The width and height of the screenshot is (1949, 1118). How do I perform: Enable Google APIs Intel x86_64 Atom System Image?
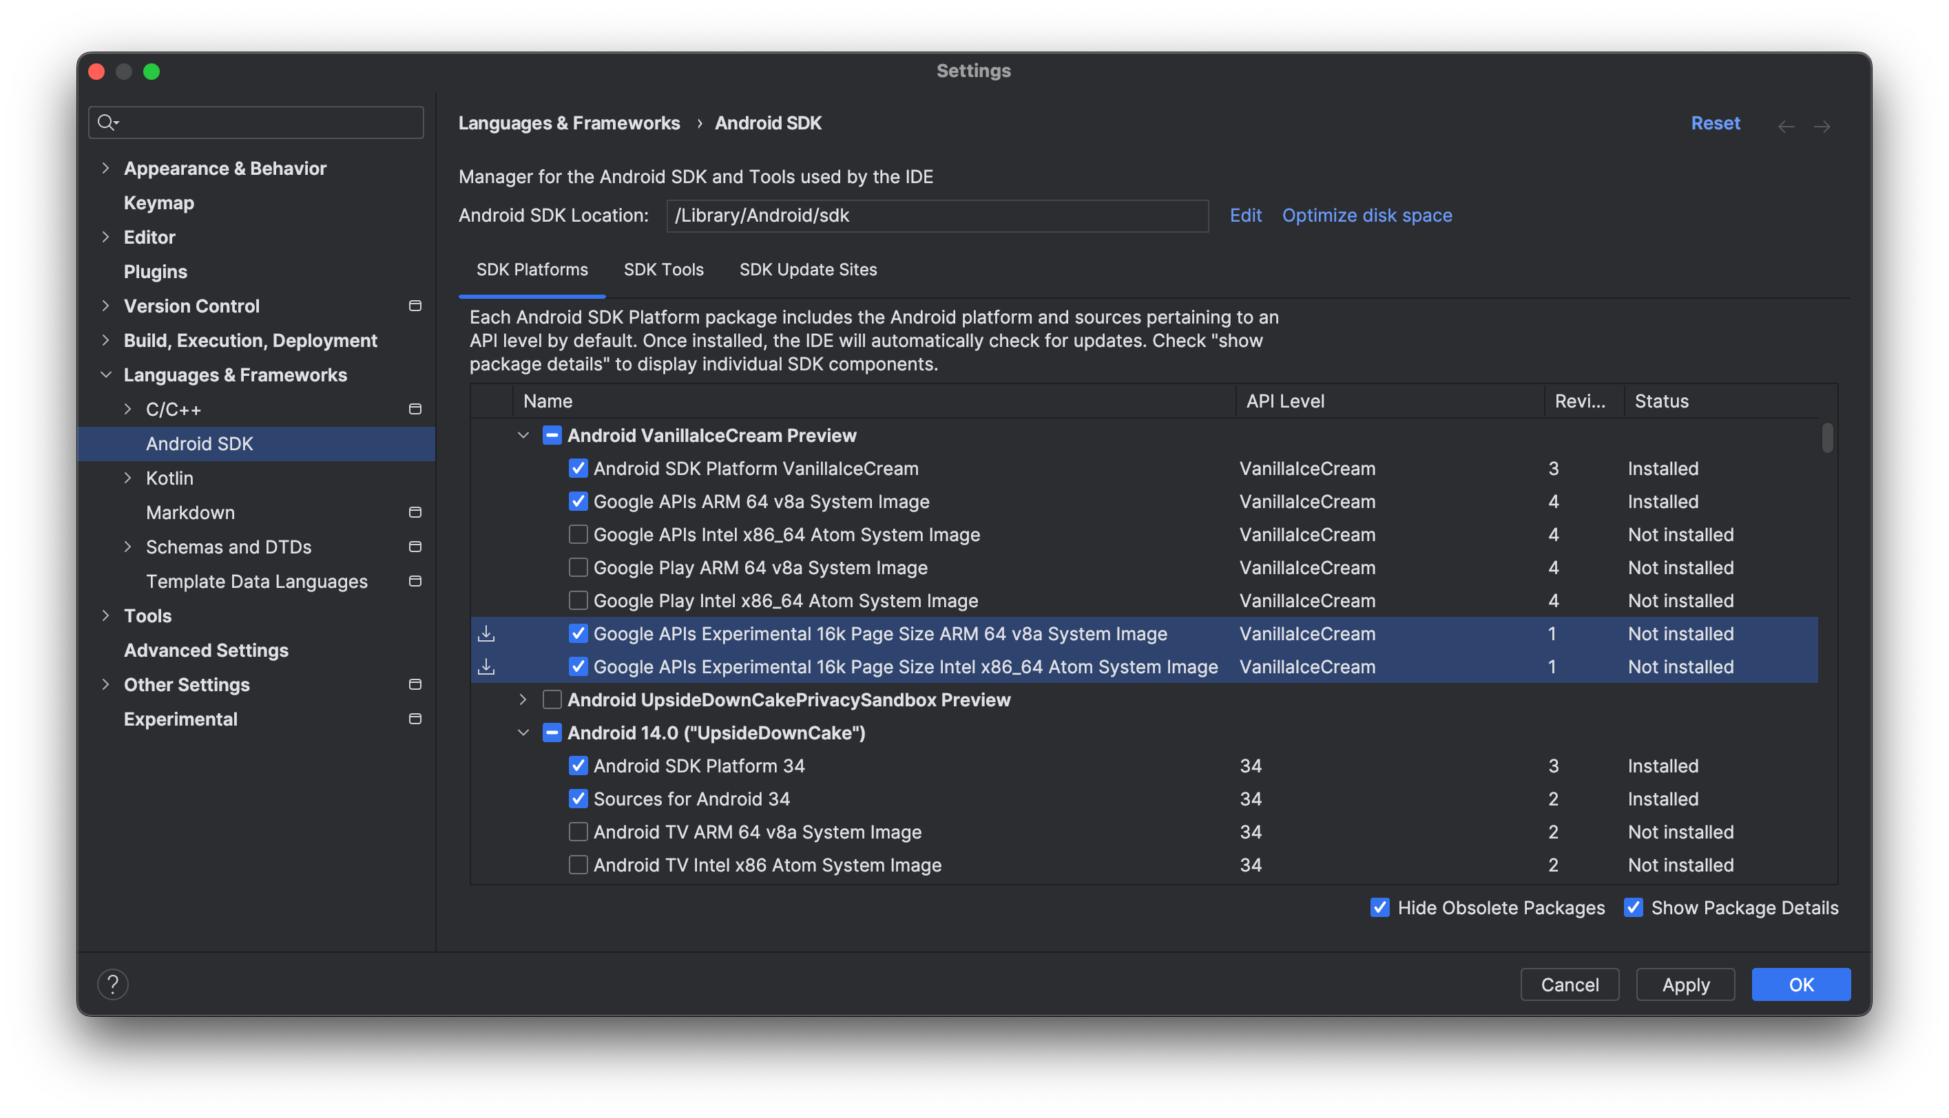[x=577, y=534]
